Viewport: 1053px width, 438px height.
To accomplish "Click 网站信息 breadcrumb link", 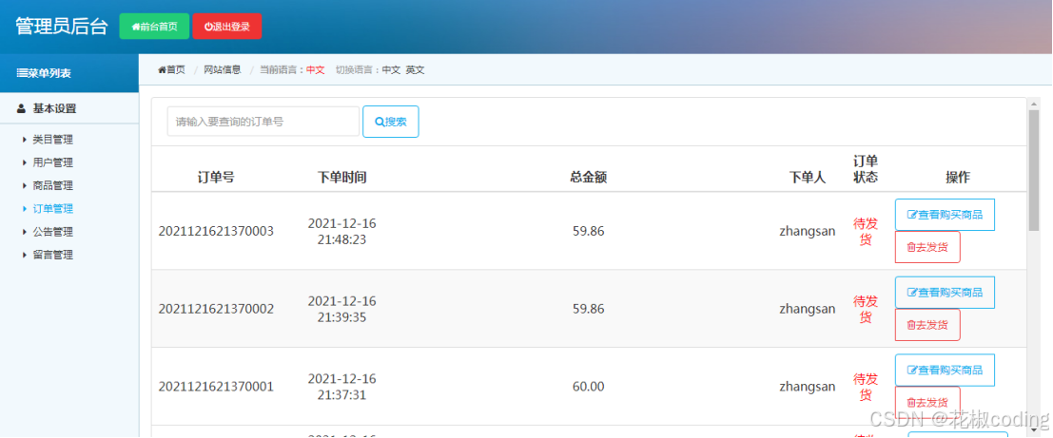I will 223,69.
